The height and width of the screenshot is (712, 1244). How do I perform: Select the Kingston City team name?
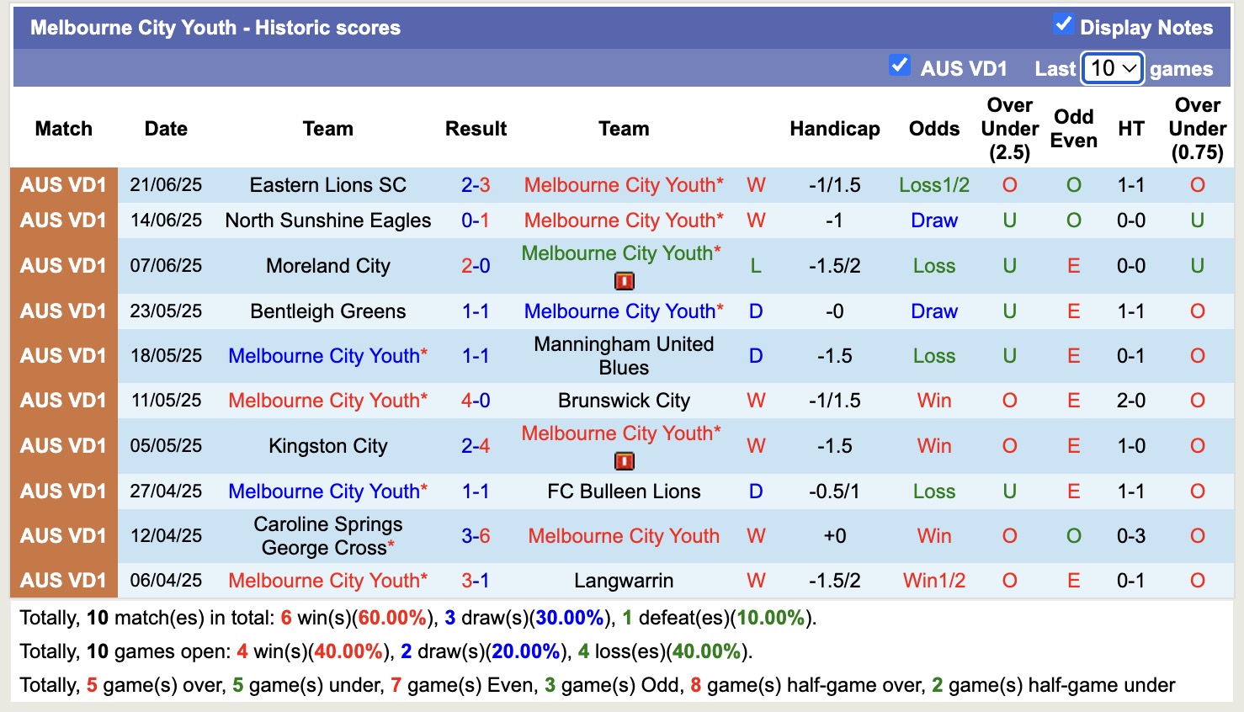327,446
